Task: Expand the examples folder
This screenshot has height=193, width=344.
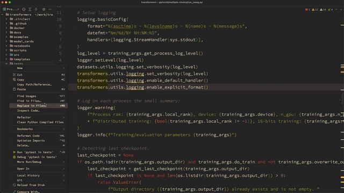Action: click(6, 37)
